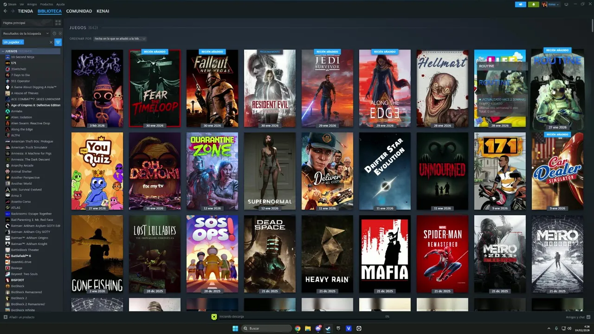Click 'Página principal' button
Viewport: 594px width, 334px height.
(27, 23)
